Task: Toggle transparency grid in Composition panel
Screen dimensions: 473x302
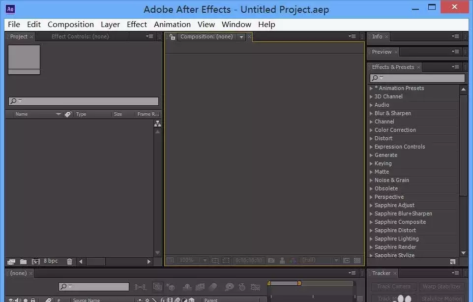Action: coord(357,260)
